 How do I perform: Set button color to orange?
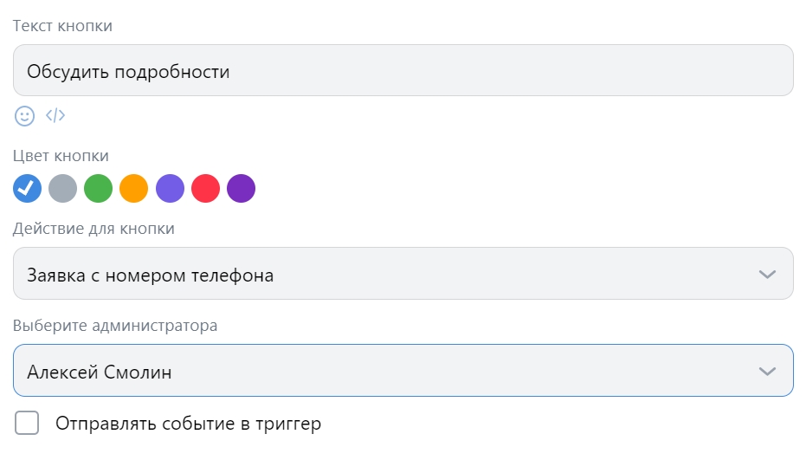point(134,188)
